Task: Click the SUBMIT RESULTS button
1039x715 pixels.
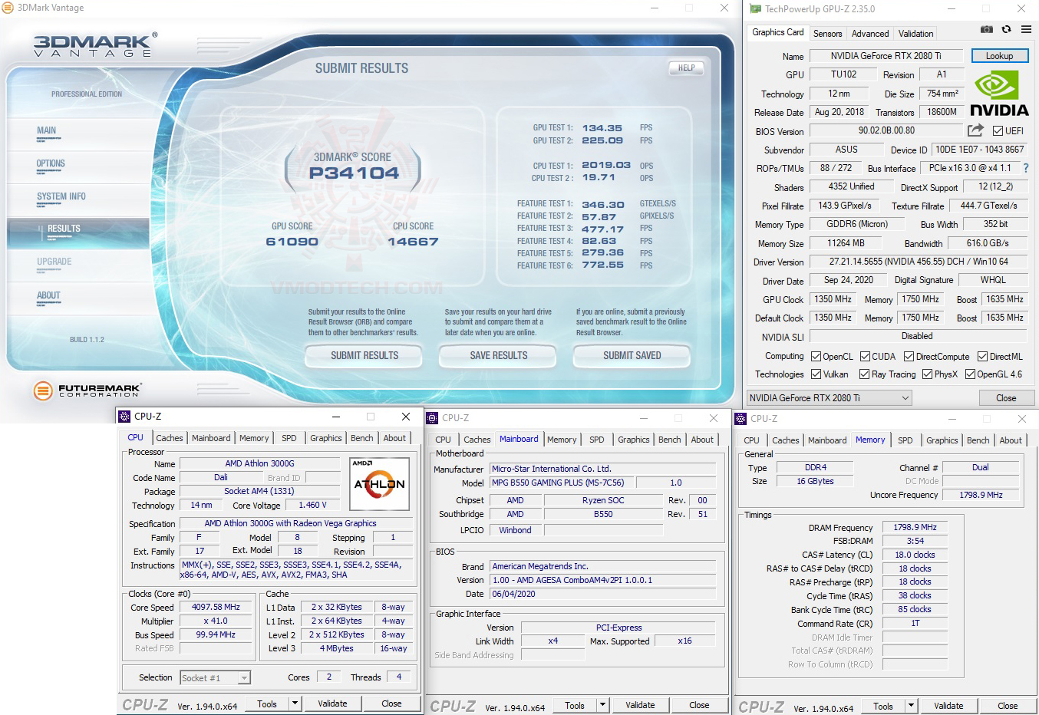Action: [x=364, y=356]
